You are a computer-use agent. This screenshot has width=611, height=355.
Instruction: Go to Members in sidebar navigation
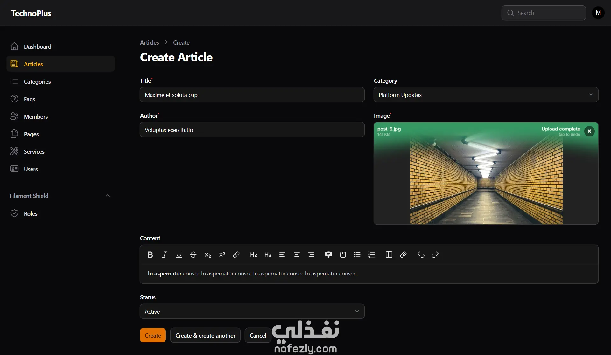(36, 116)
